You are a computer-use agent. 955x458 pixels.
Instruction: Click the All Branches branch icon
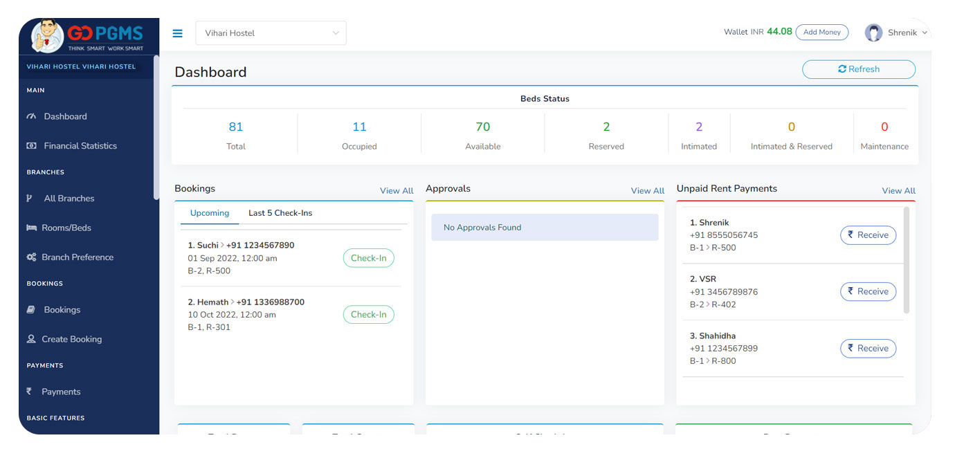point(30,199)
